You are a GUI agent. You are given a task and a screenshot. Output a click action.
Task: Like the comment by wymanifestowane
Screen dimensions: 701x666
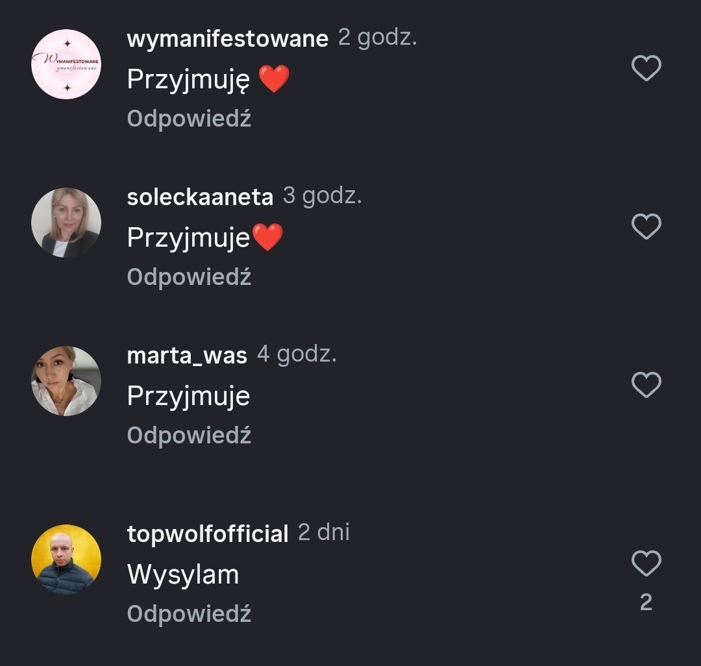coord(646,68)
